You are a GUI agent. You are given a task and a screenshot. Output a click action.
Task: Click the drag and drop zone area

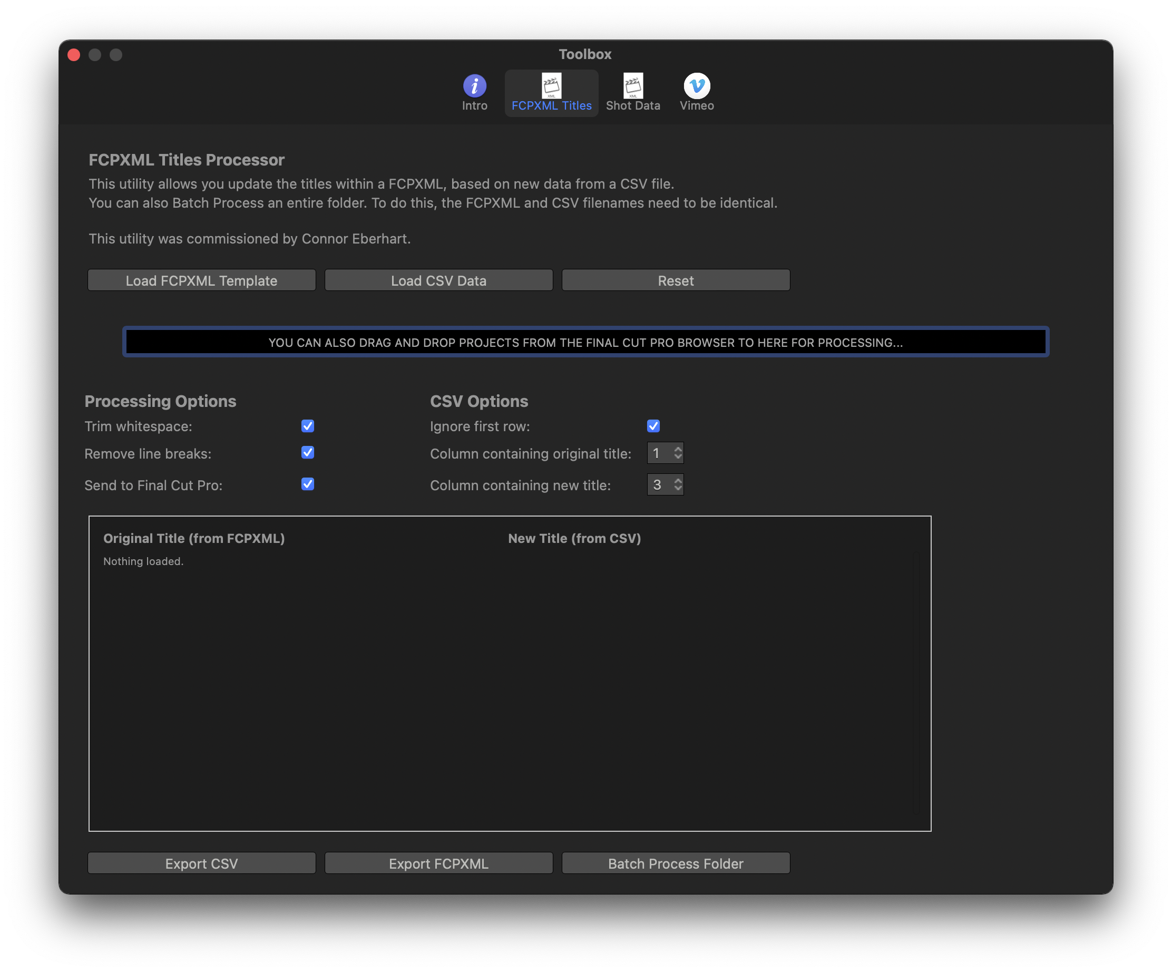click(586, 342)
